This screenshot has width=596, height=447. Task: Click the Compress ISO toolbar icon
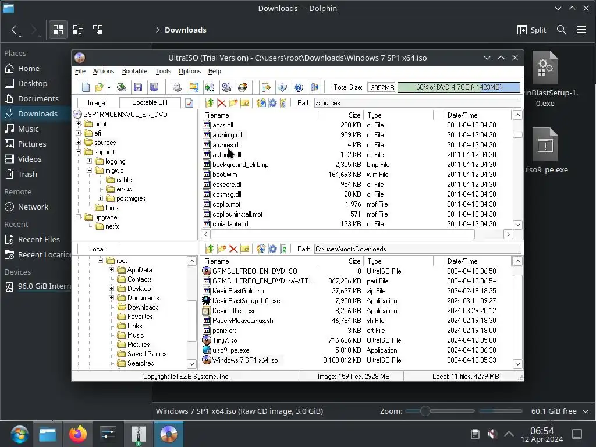tap(194, 87)
